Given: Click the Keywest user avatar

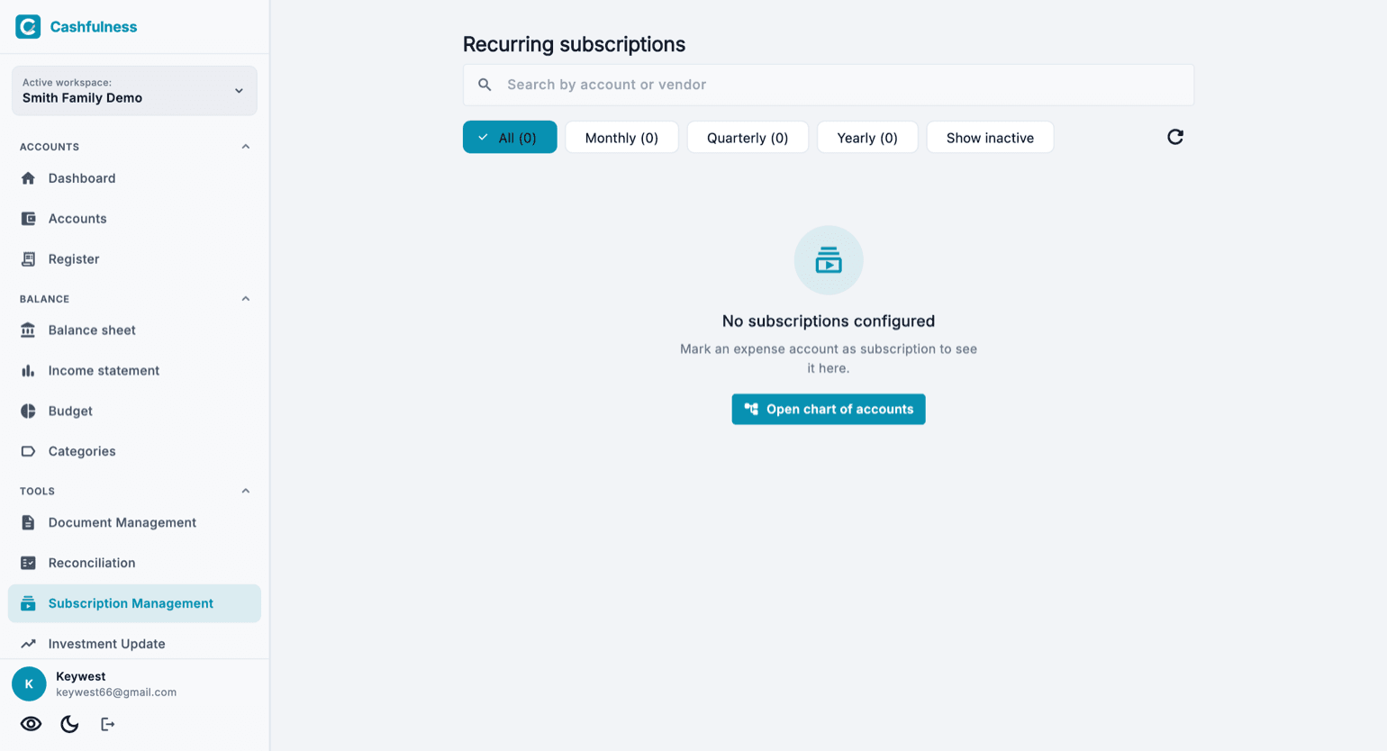Looking at the screenshot, I should [29, 684].
